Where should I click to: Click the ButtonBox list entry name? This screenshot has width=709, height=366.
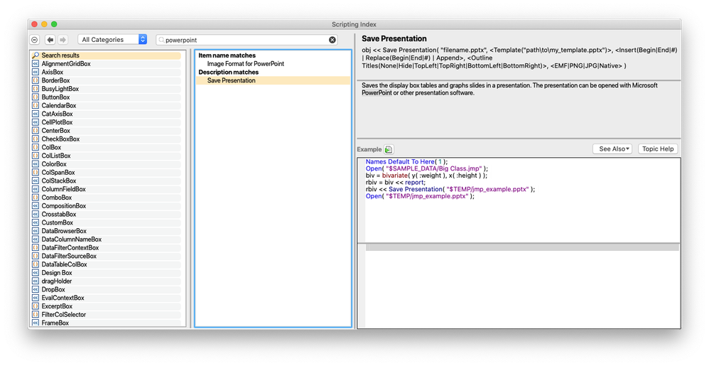(55, 97)
